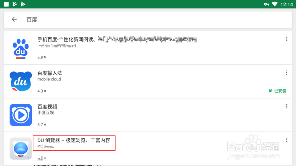Select the 百度输入法 title

(x=50, y=73)
